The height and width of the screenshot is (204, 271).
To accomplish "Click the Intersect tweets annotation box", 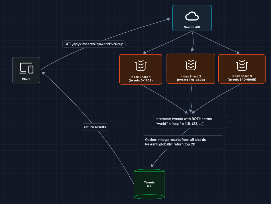I will (x=189, y=122).
